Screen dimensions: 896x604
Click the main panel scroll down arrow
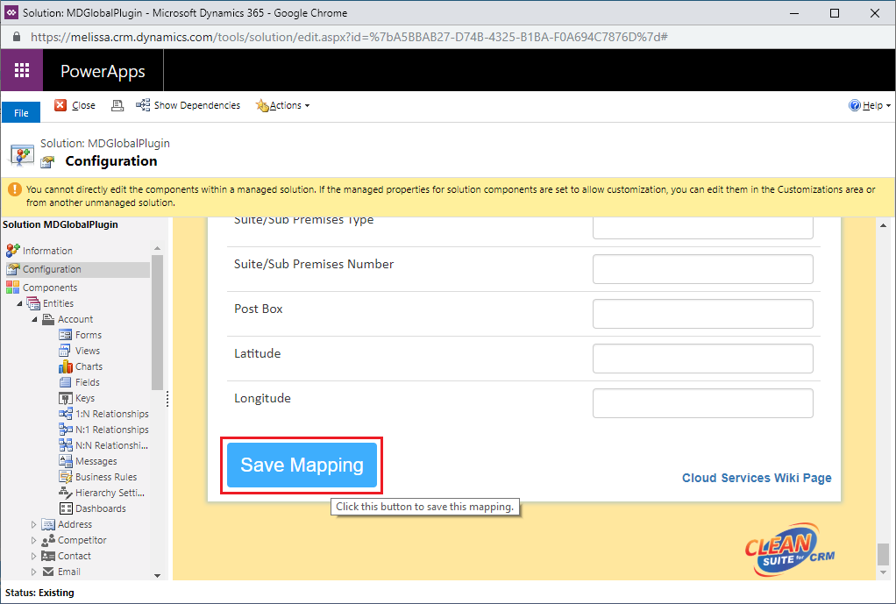(x=884, y=572)
